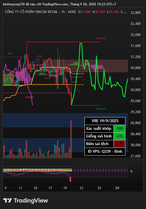Image resolution: width=146 pixels, height=209 pixels.
Task: Click the CÔNG TY CỔ PHẦN VINCOM RETAIL title
Action: click(31, 12)
